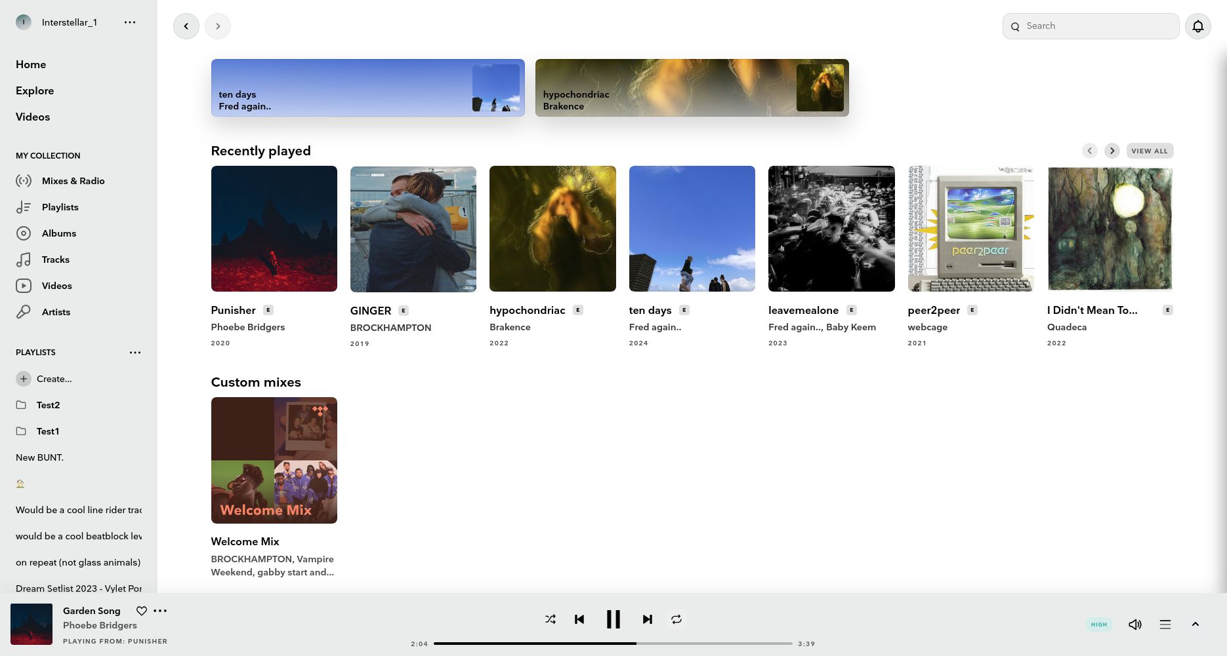Open Garden Song track title
The width and height of the screenshot is (1227, 656).
(92, 611)
